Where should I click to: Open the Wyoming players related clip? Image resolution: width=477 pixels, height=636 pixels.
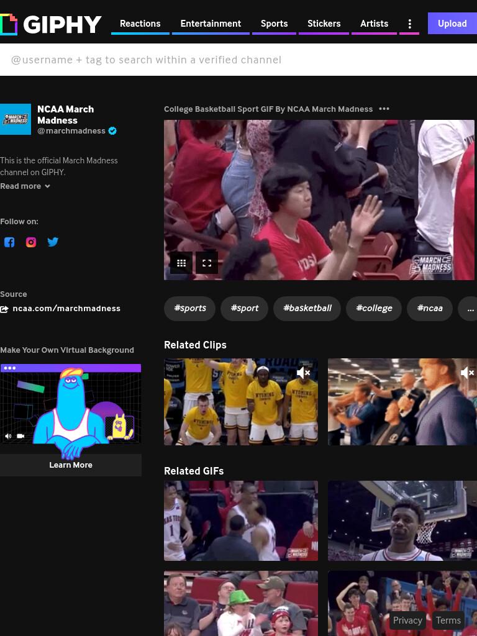[x=241, y=402]
